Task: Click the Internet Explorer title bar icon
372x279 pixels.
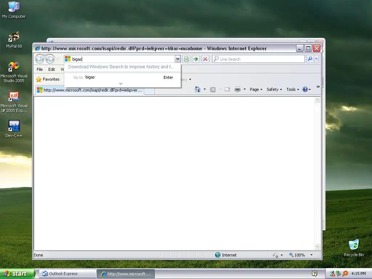Action: click(37, 48)
